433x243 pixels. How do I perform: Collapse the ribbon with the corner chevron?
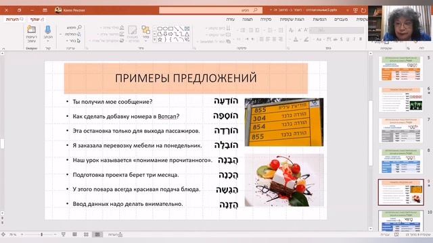(3, 49)
